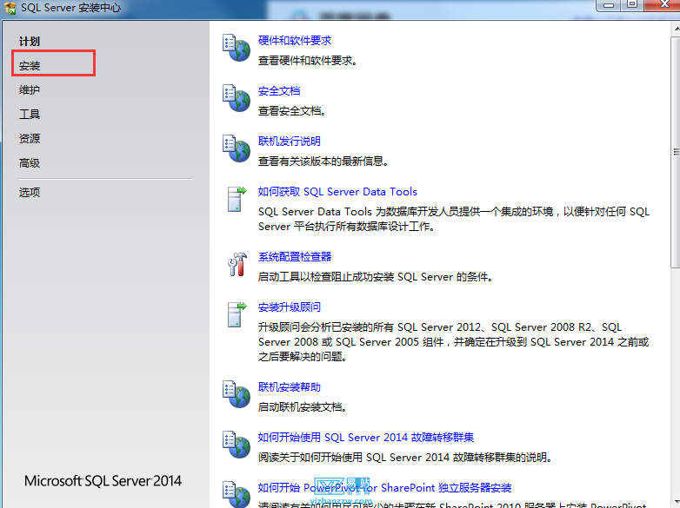Image resolution: width=680 pixels, height=508 pixels.
Task: Click the SQL Server 安装中心 title bar icon
Action: (10, 7)
